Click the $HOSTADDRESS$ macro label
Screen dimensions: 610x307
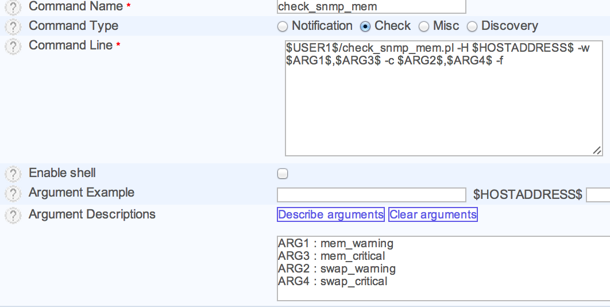click(x=527, y=195)
